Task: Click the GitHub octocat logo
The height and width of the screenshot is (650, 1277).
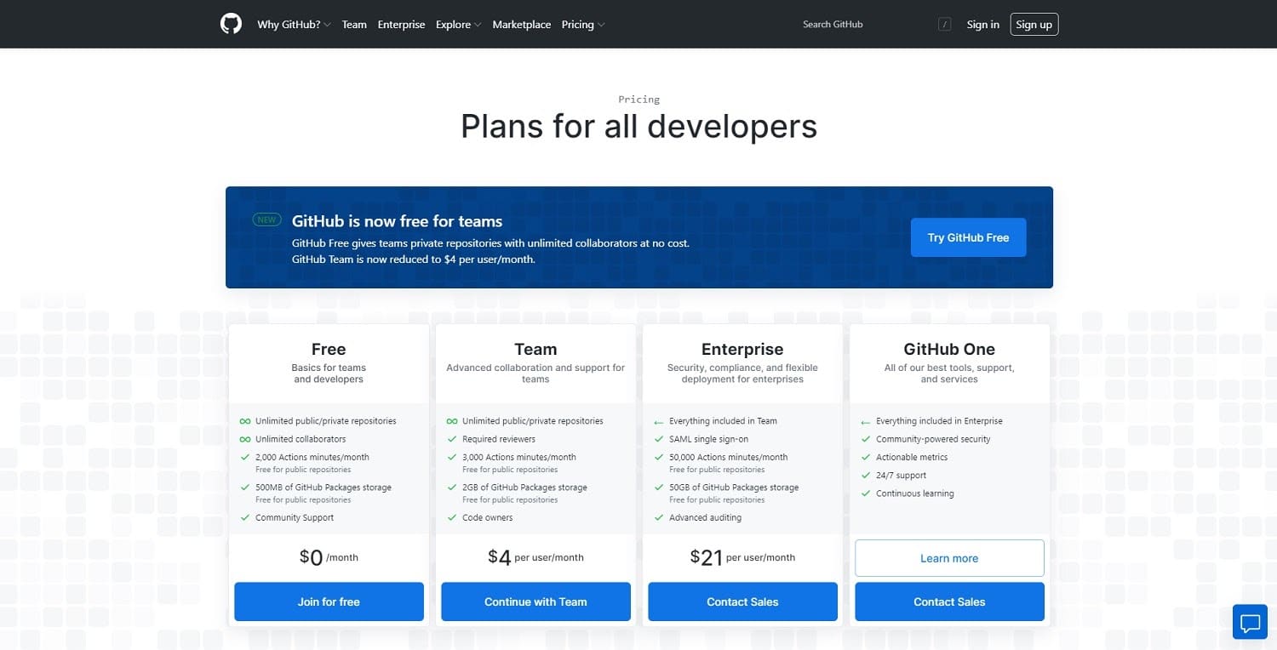Action: point(230,24)
